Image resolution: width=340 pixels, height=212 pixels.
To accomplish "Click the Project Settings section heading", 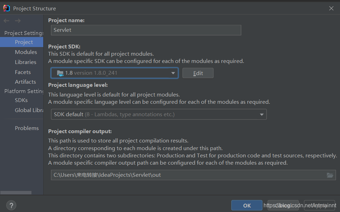I will click(x=24, y=33).
